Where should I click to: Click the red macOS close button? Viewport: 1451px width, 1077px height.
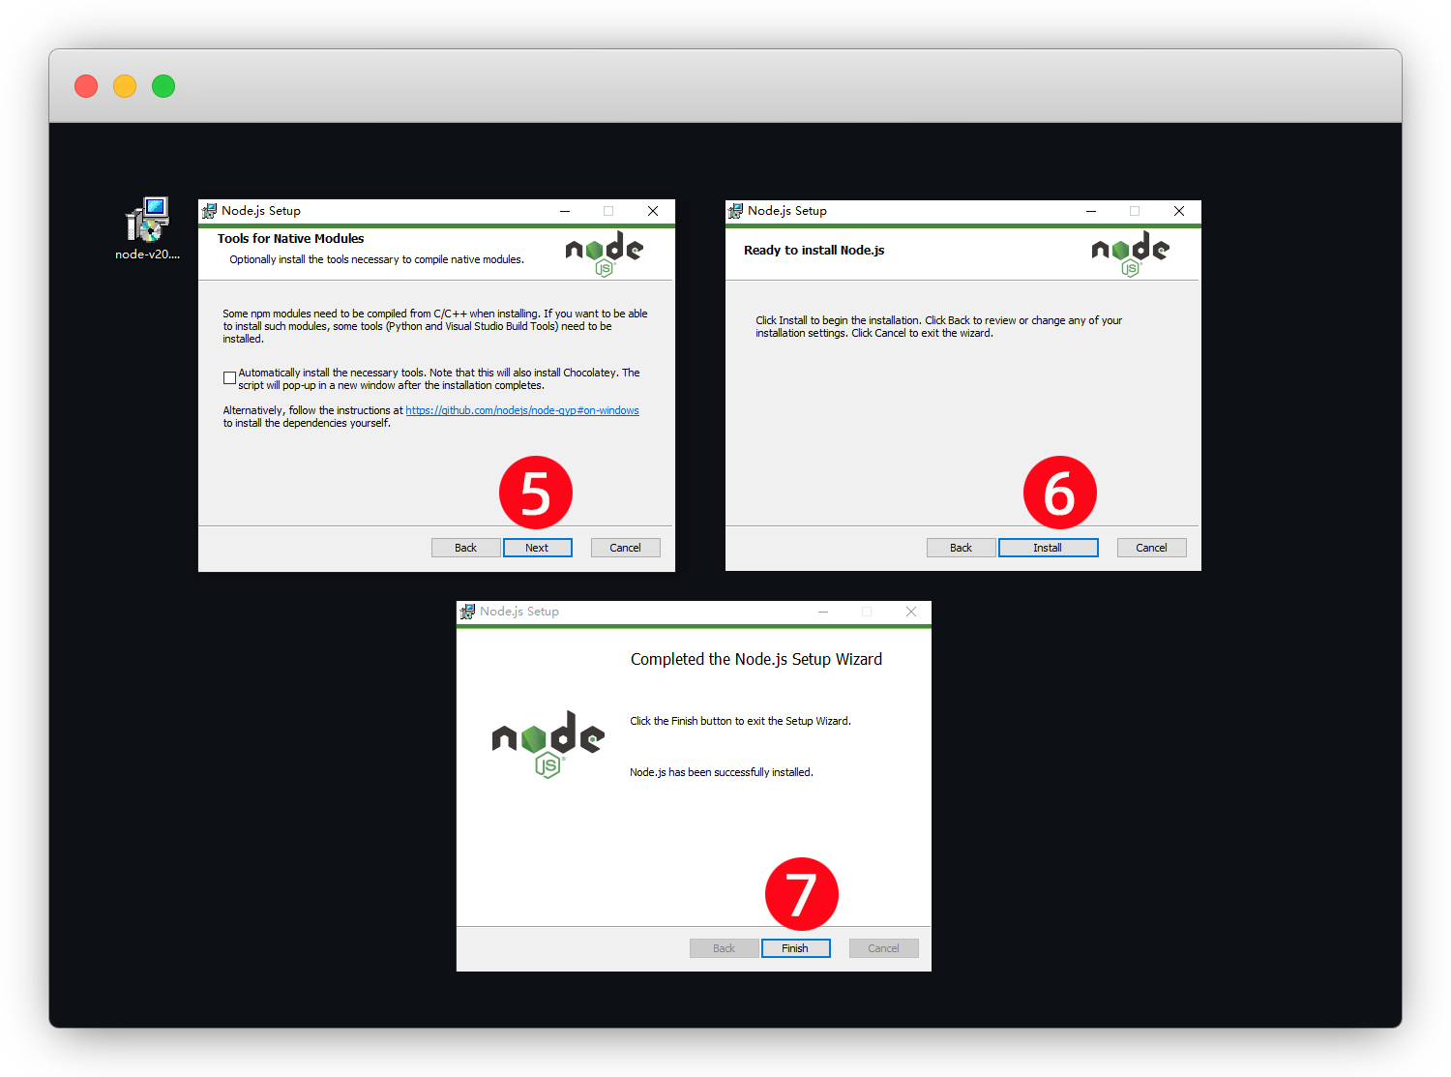(x=86, y=86)
